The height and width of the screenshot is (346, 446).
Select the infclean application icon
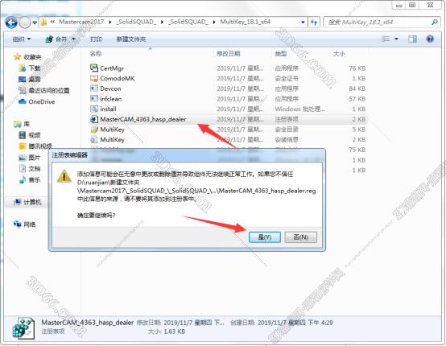point(94,99)
